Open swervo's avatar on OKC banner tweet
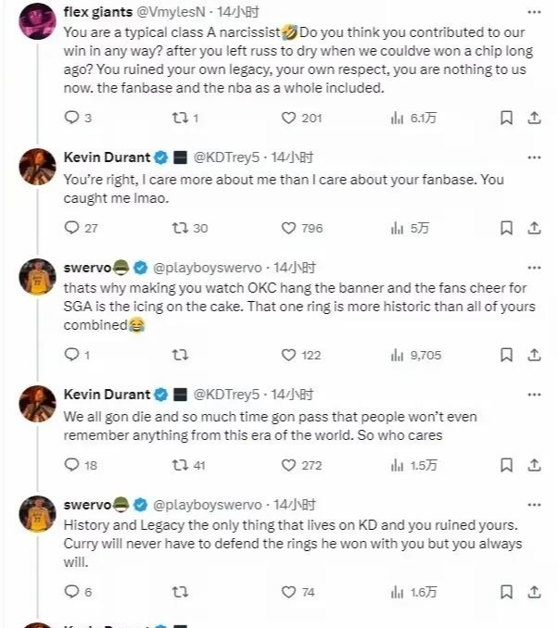This screenshot has width=559, height=628. [37, 277]
